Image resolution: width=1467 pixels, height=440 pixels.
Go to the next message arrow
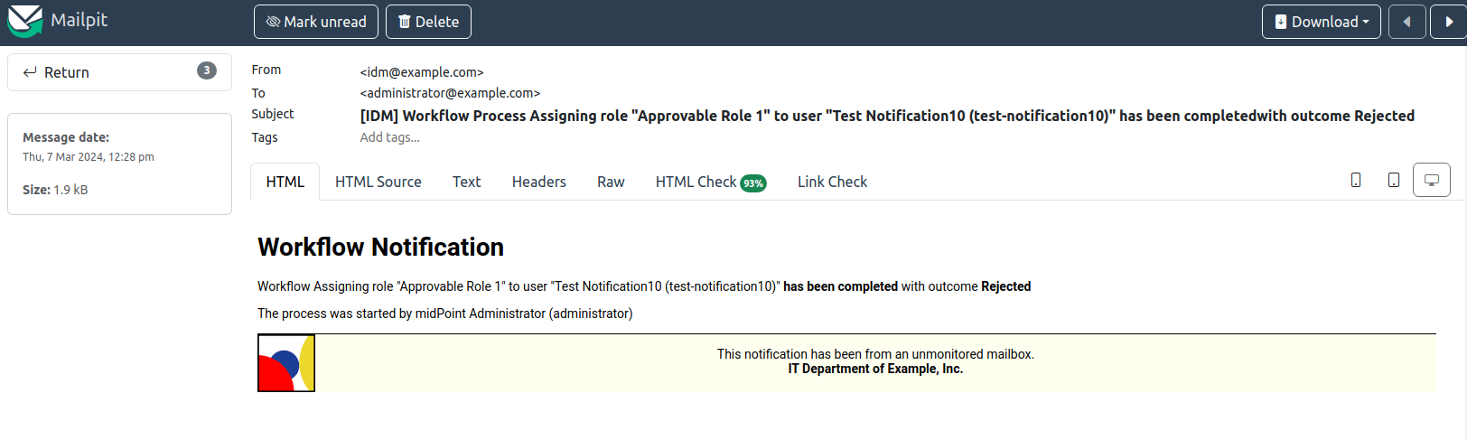click(x=1448, y=22)
